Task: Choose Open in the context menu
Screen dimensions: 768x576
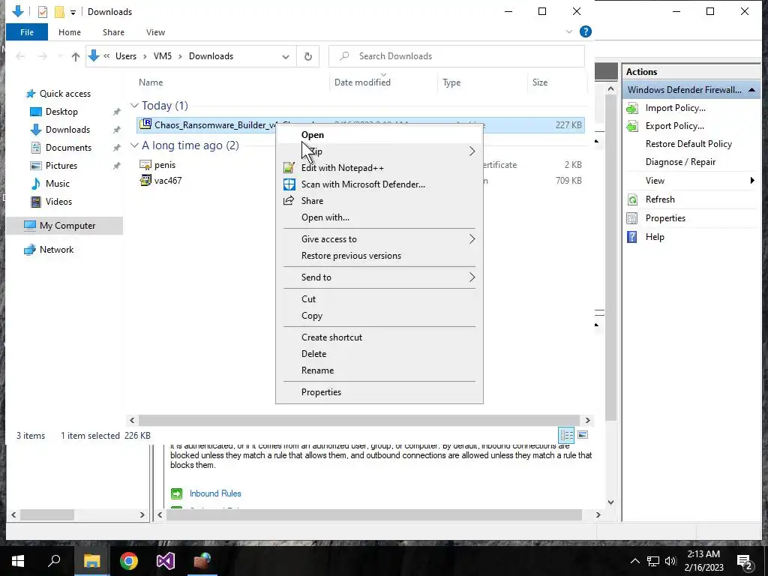Action: pyautogui.click(x=313, y=135)
